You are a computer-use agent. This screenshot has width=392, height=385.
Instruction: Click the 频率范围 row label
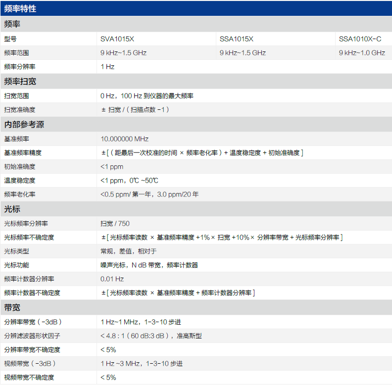16,53
